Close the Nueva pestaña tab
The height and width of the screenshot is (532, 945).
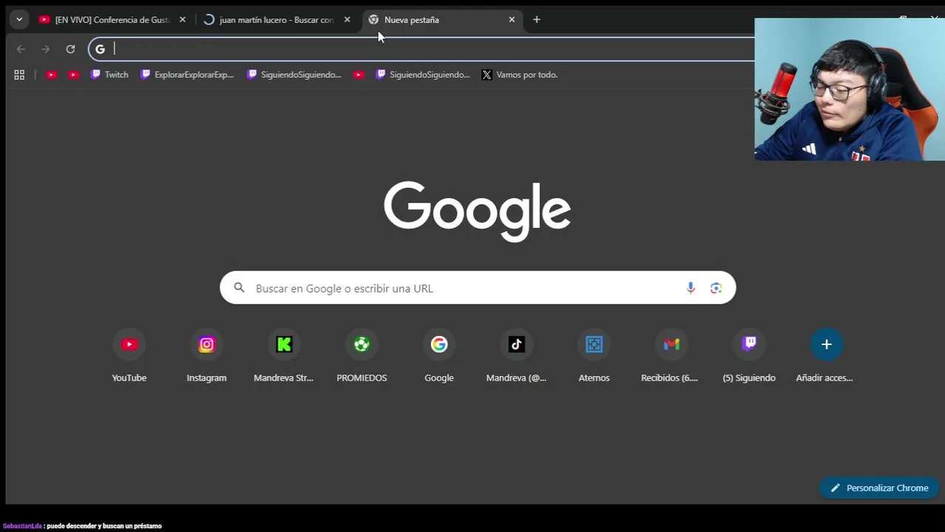(512, 20)
